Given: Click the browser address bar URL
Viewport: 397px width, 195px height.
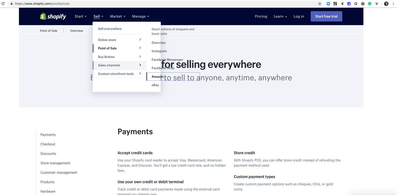Looking at the screenshot, I should [42, 4].
